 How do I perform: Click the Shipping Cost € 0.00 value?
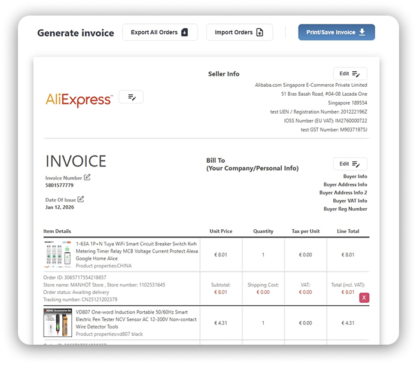pyautogui.click(x=263, y=292)
